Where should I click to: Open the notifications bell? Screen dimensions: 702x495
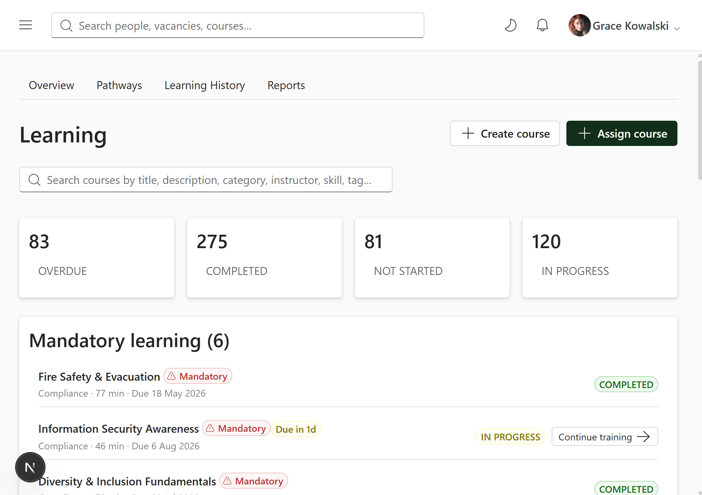(x=542, y=25)
